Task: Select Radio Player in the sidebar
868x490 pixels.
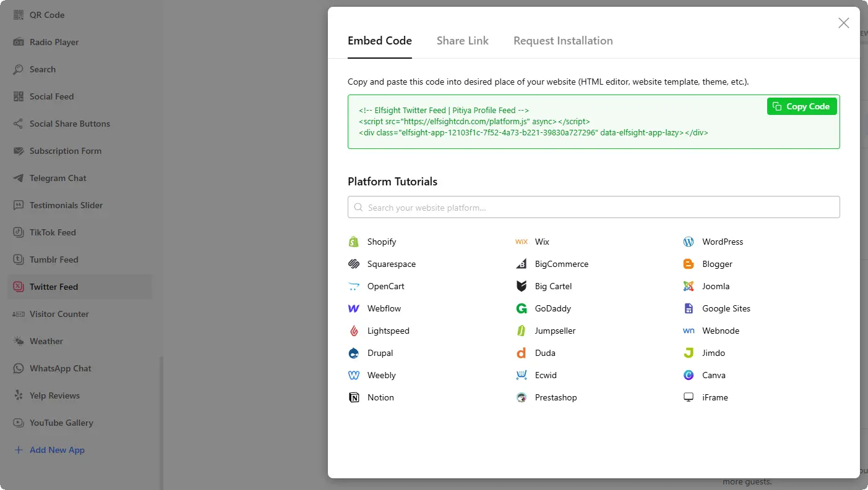Action: click(x=54, y=42)
